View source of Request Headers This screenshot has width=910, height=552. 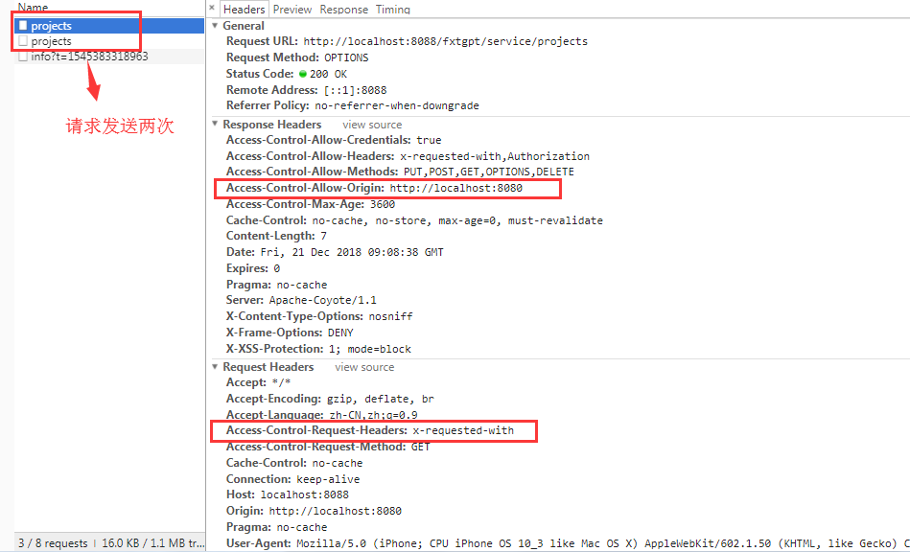pos(364,367)
